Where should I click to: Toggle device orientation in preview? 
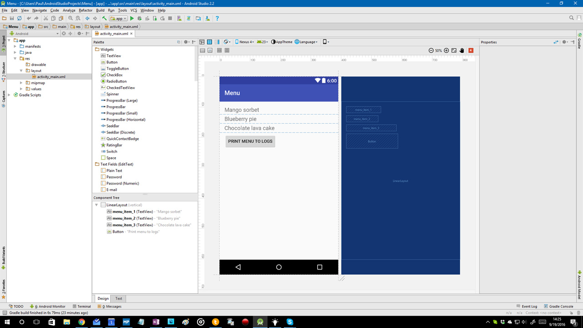coord(226,41)
